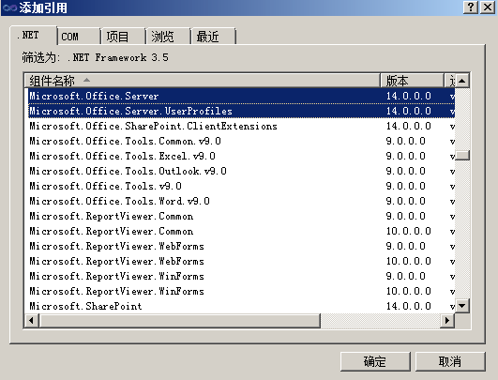Click the 确定 button
The height and width of the screenshot is (380, 498).
point(375,361)
